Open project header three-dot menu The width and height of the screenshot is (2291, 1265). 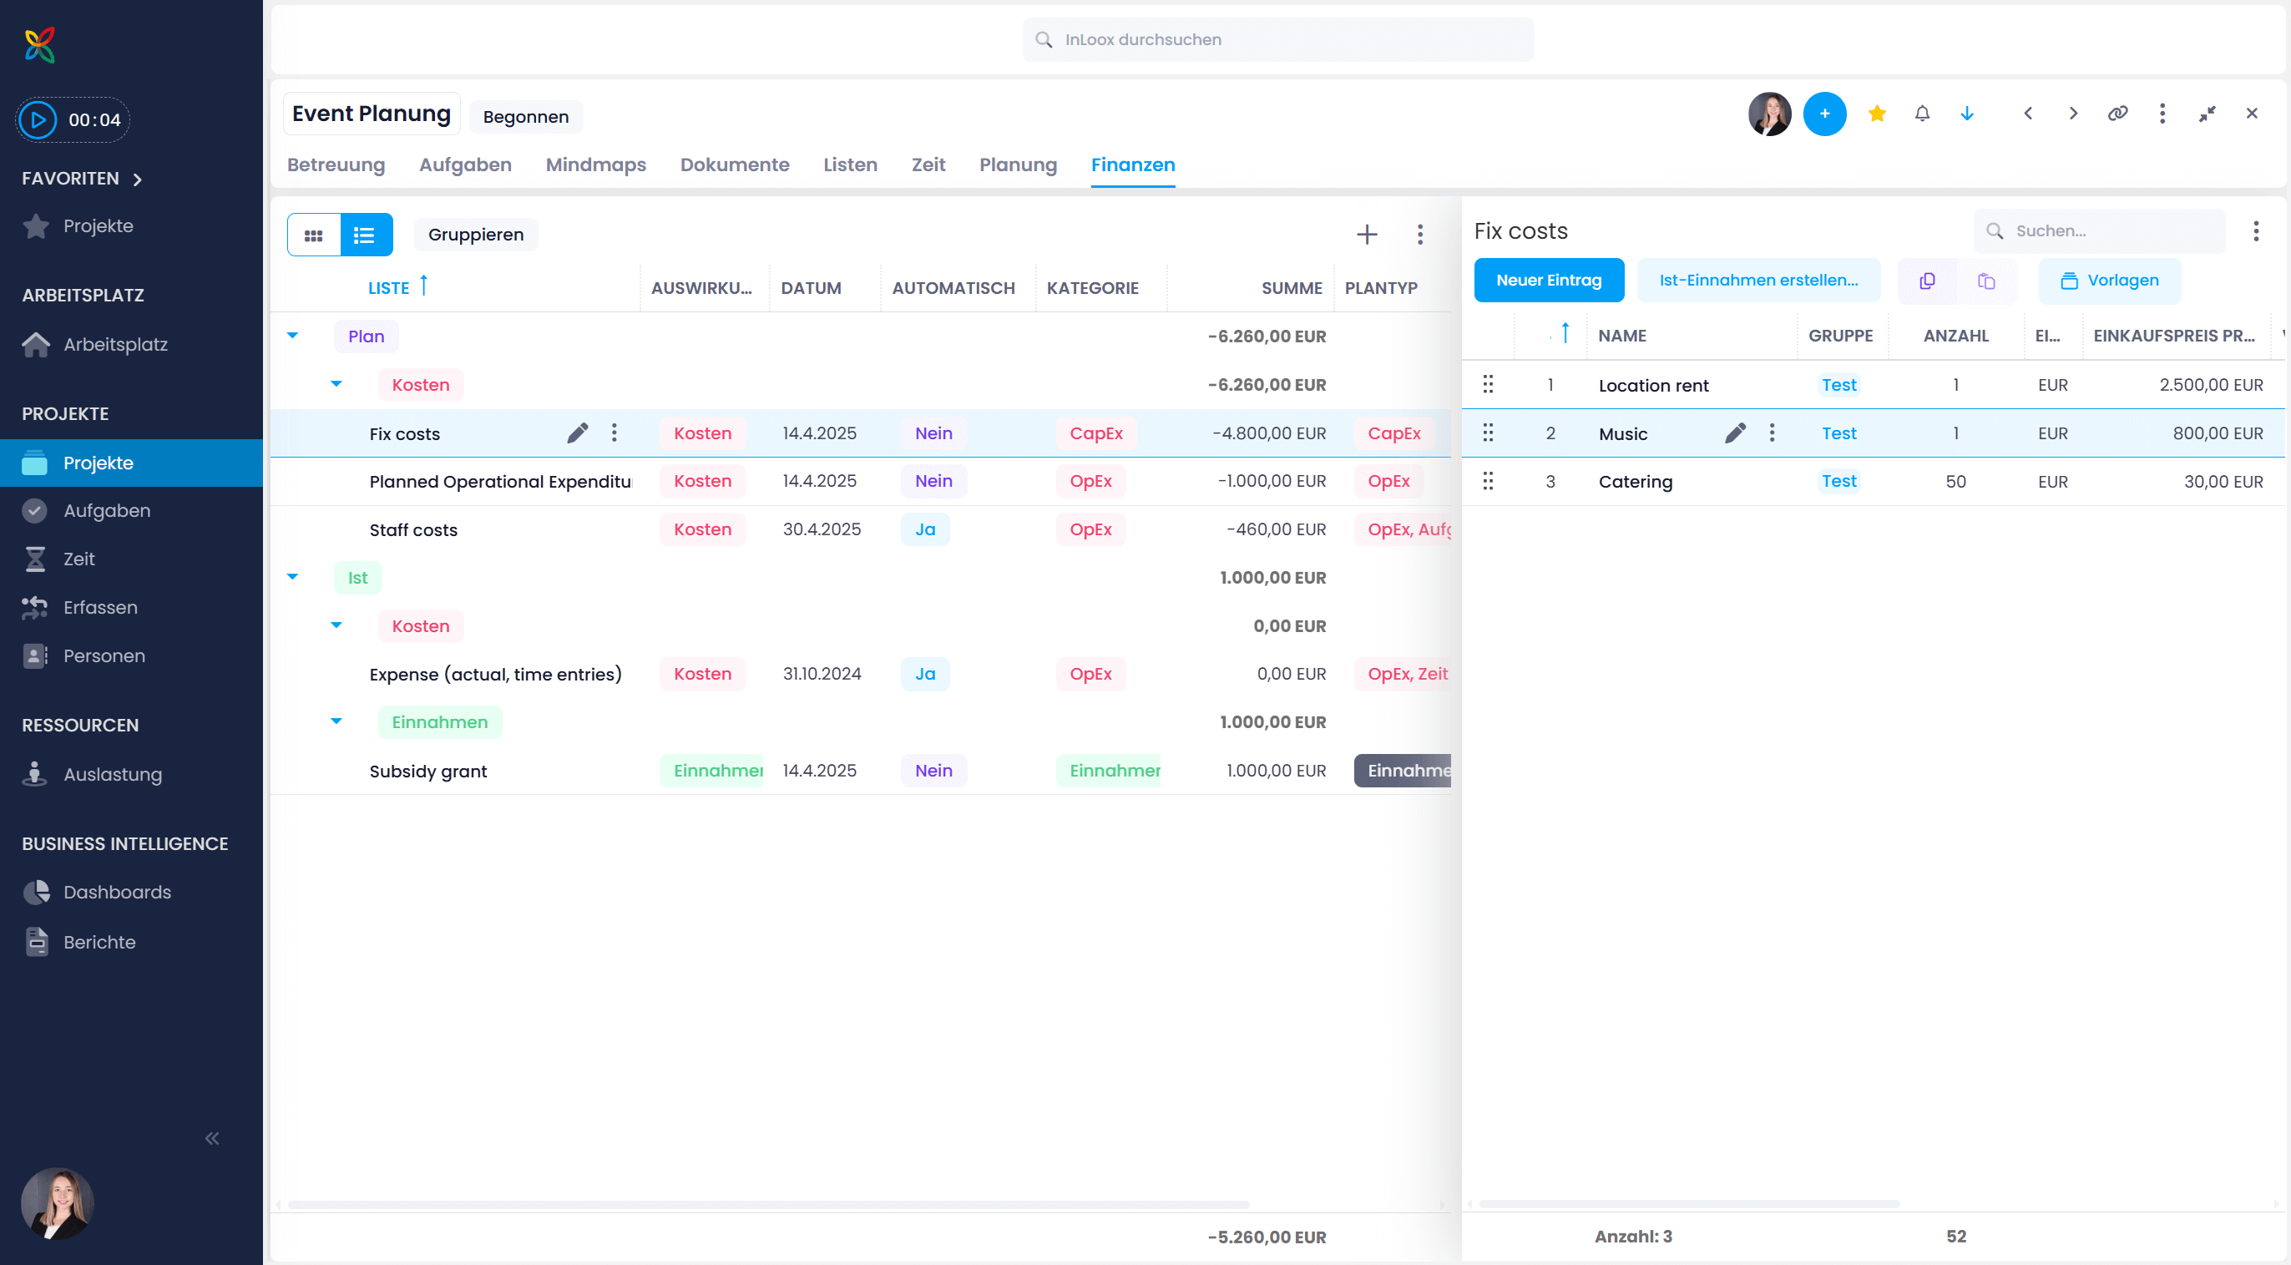pyautogui.click(x=2162, y=114)
